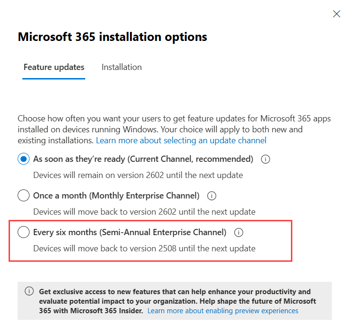Click info icon beside Current Channel option
349x327 pixels.
(x=266, y=159)
